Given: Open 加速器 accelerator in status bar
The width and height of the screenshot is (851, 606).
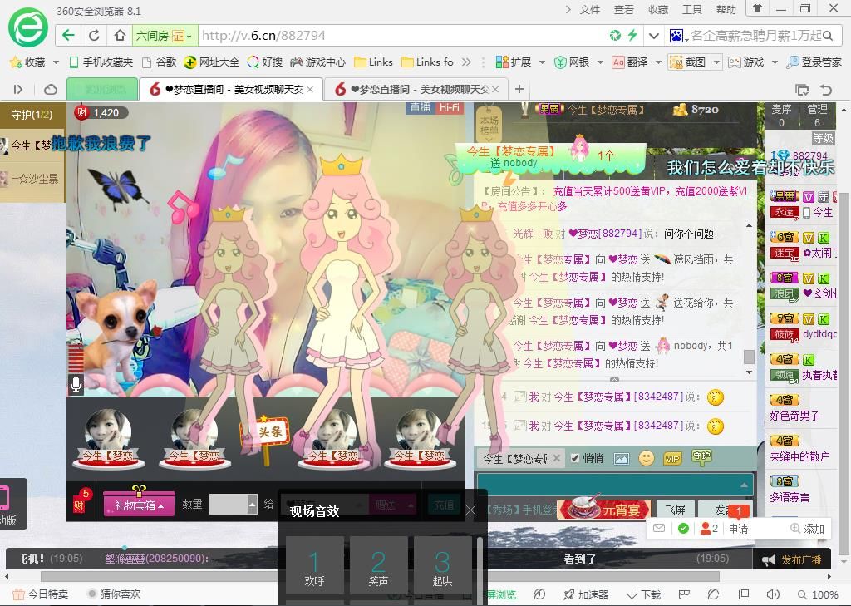Looking at the screenshot, I should (x=586, y=594).
